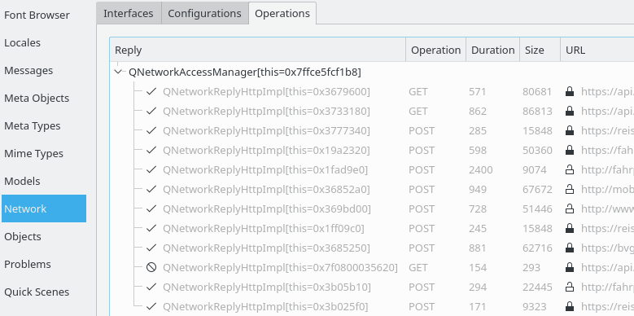Collapse the QNetworkAccessManager tree node
Viewport: 634px width, 316px height.
(119, 72)
